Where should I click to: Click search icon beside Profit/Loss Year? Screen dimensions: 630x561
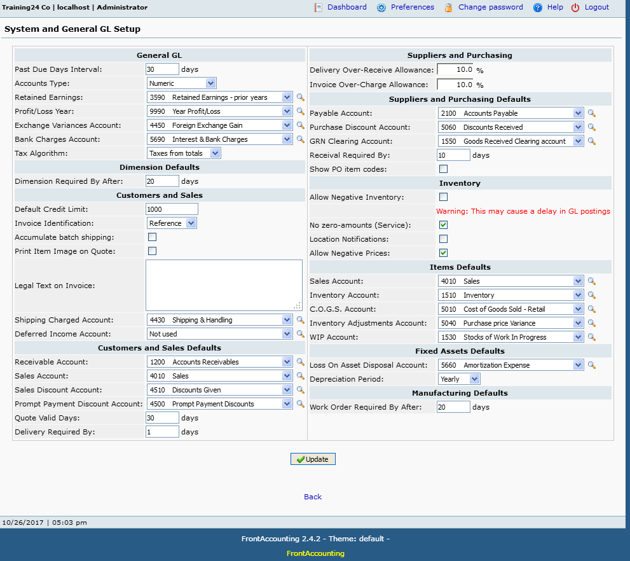(x=300, y=111)
